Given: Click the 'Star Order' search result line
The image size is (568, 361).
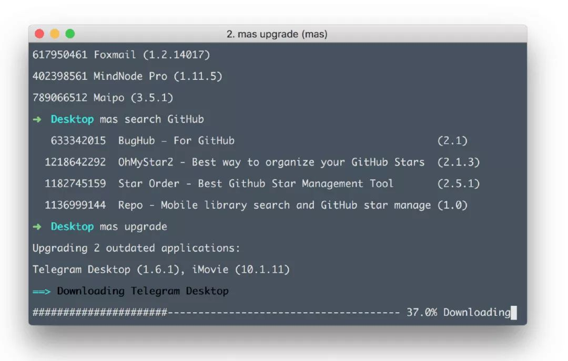Looking at the screenshot, I should coord(262,183).
